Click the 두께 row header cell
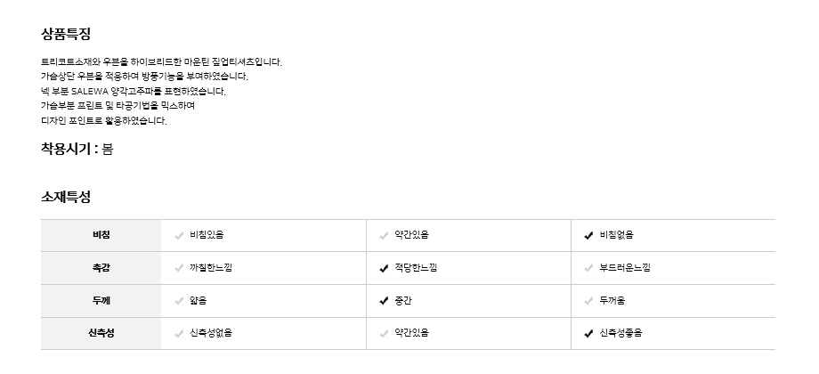Viewport: 819px width, 374px height. [101, 301]
